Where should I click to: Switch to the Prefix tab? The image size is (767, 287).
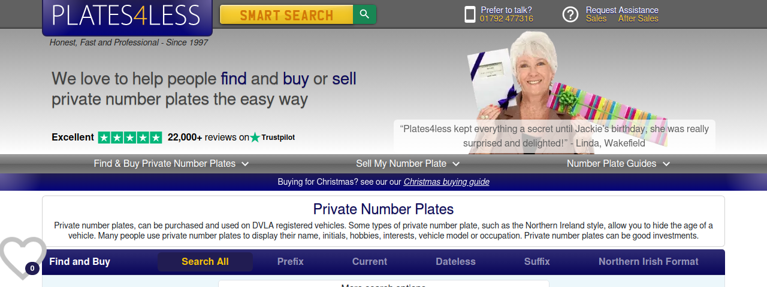tap(291, 262)
